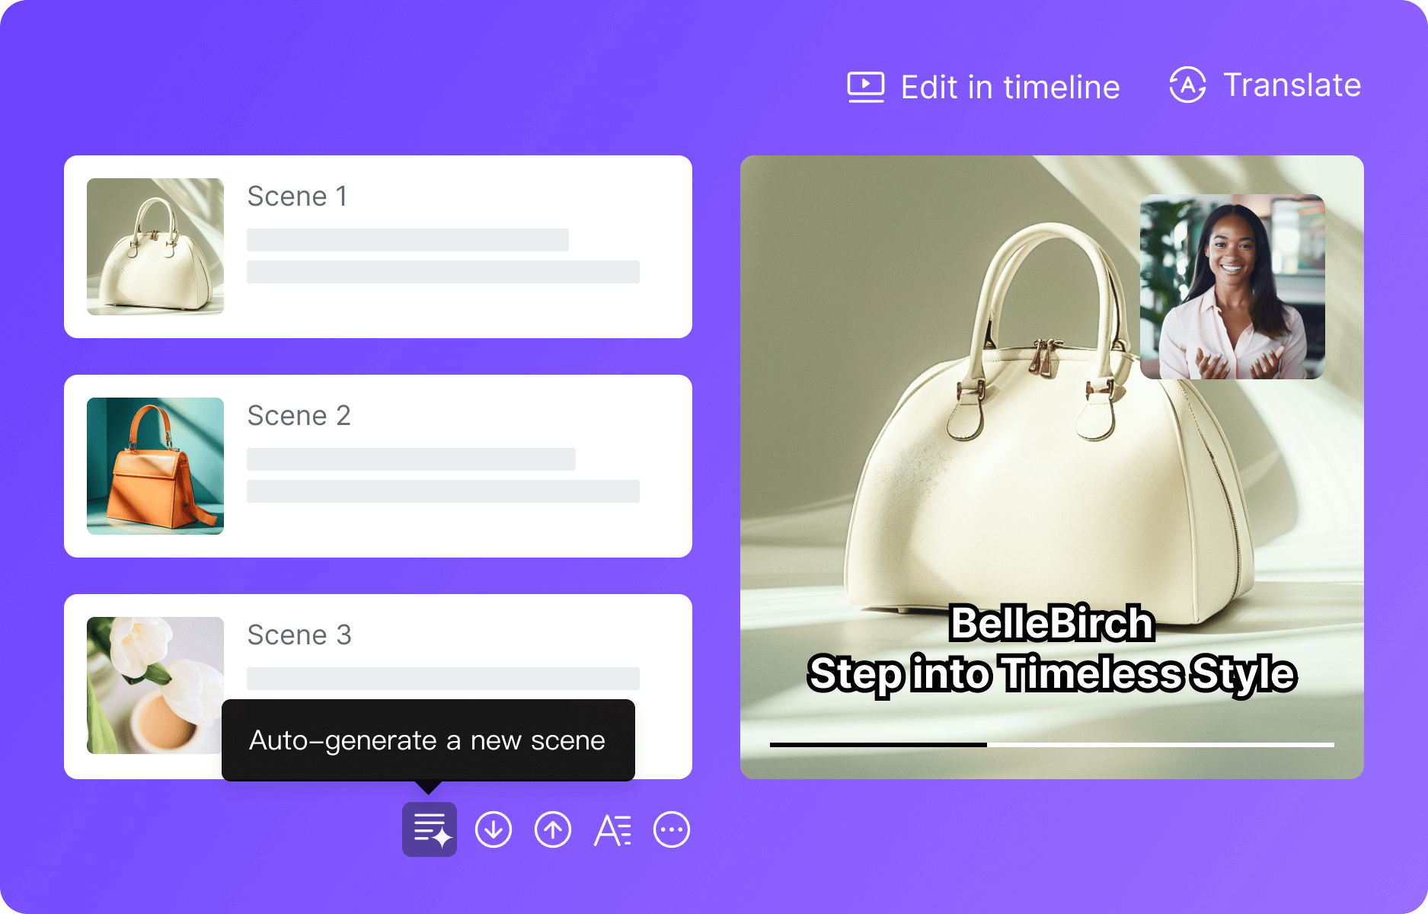Click the move scene up arrow icon
Viewport: 1428px width, 914px height.
pyautogui.click(x=553, y=829)
